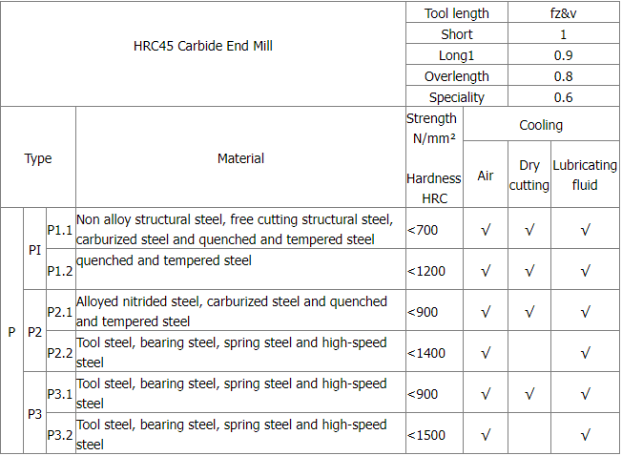Select the Non alloy structural steel description
This screenshot has height=456, width=622.
(235, 230)
